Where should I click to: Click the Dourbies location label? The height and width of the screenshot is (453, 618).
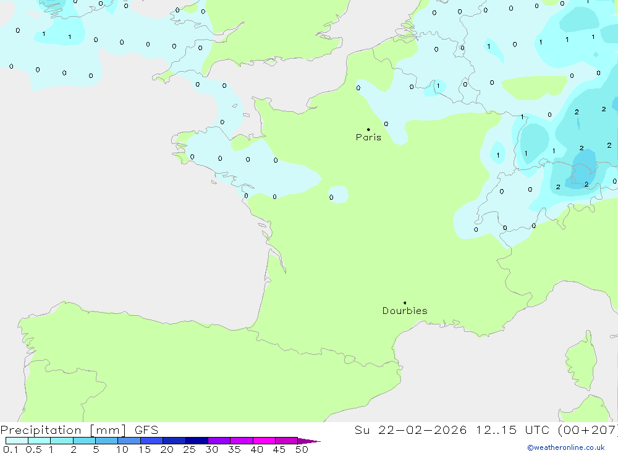(405, 311)
